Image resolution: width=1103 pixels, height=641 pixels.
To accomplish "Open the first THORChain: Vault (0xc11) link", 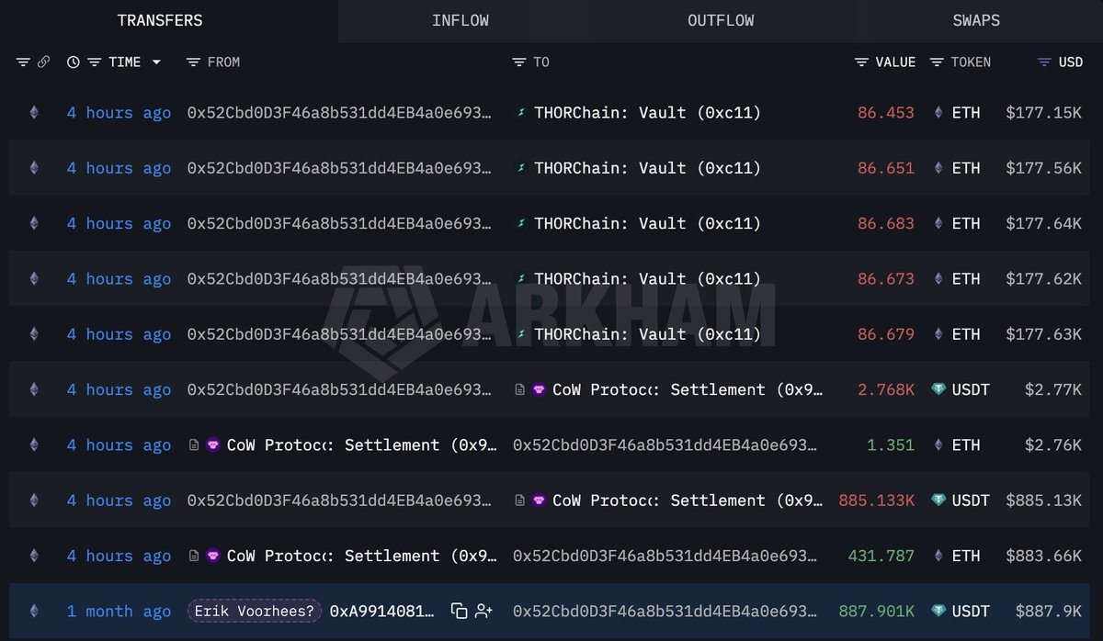I will pyautogui.click(x=647, y=113).
